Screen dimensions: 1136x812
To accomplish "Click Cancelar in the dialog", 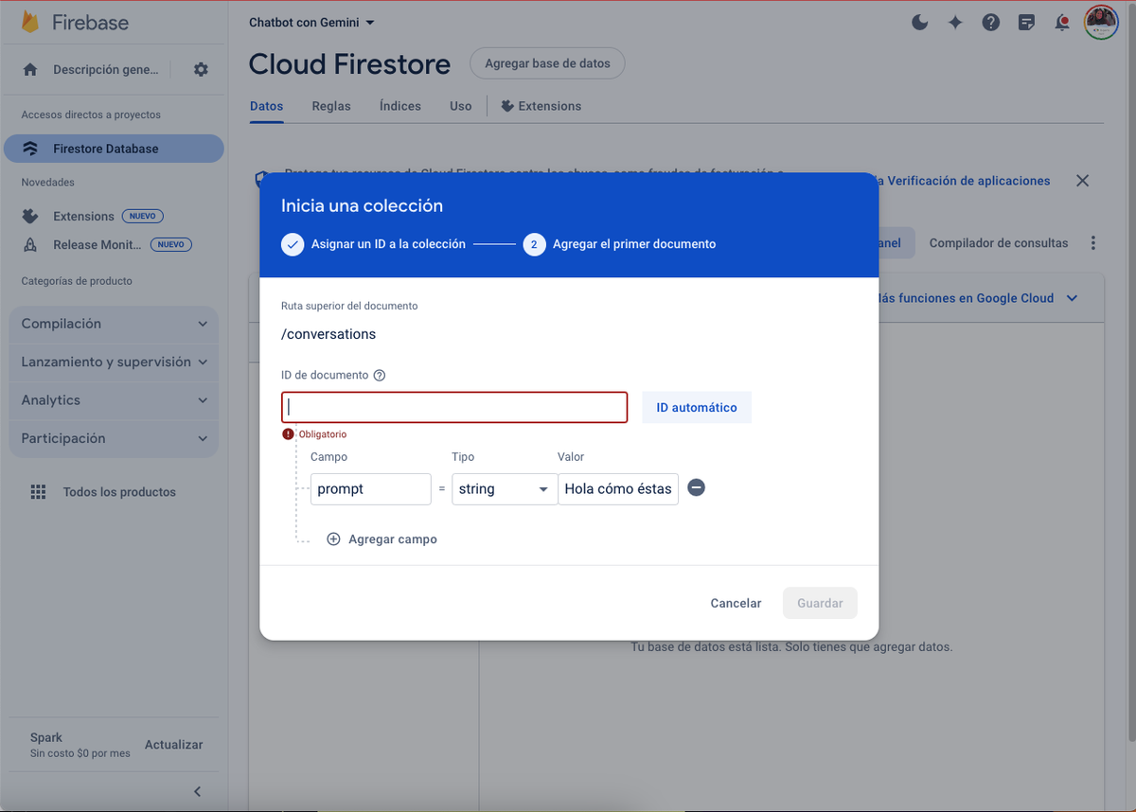I will [x=736, y=603].
